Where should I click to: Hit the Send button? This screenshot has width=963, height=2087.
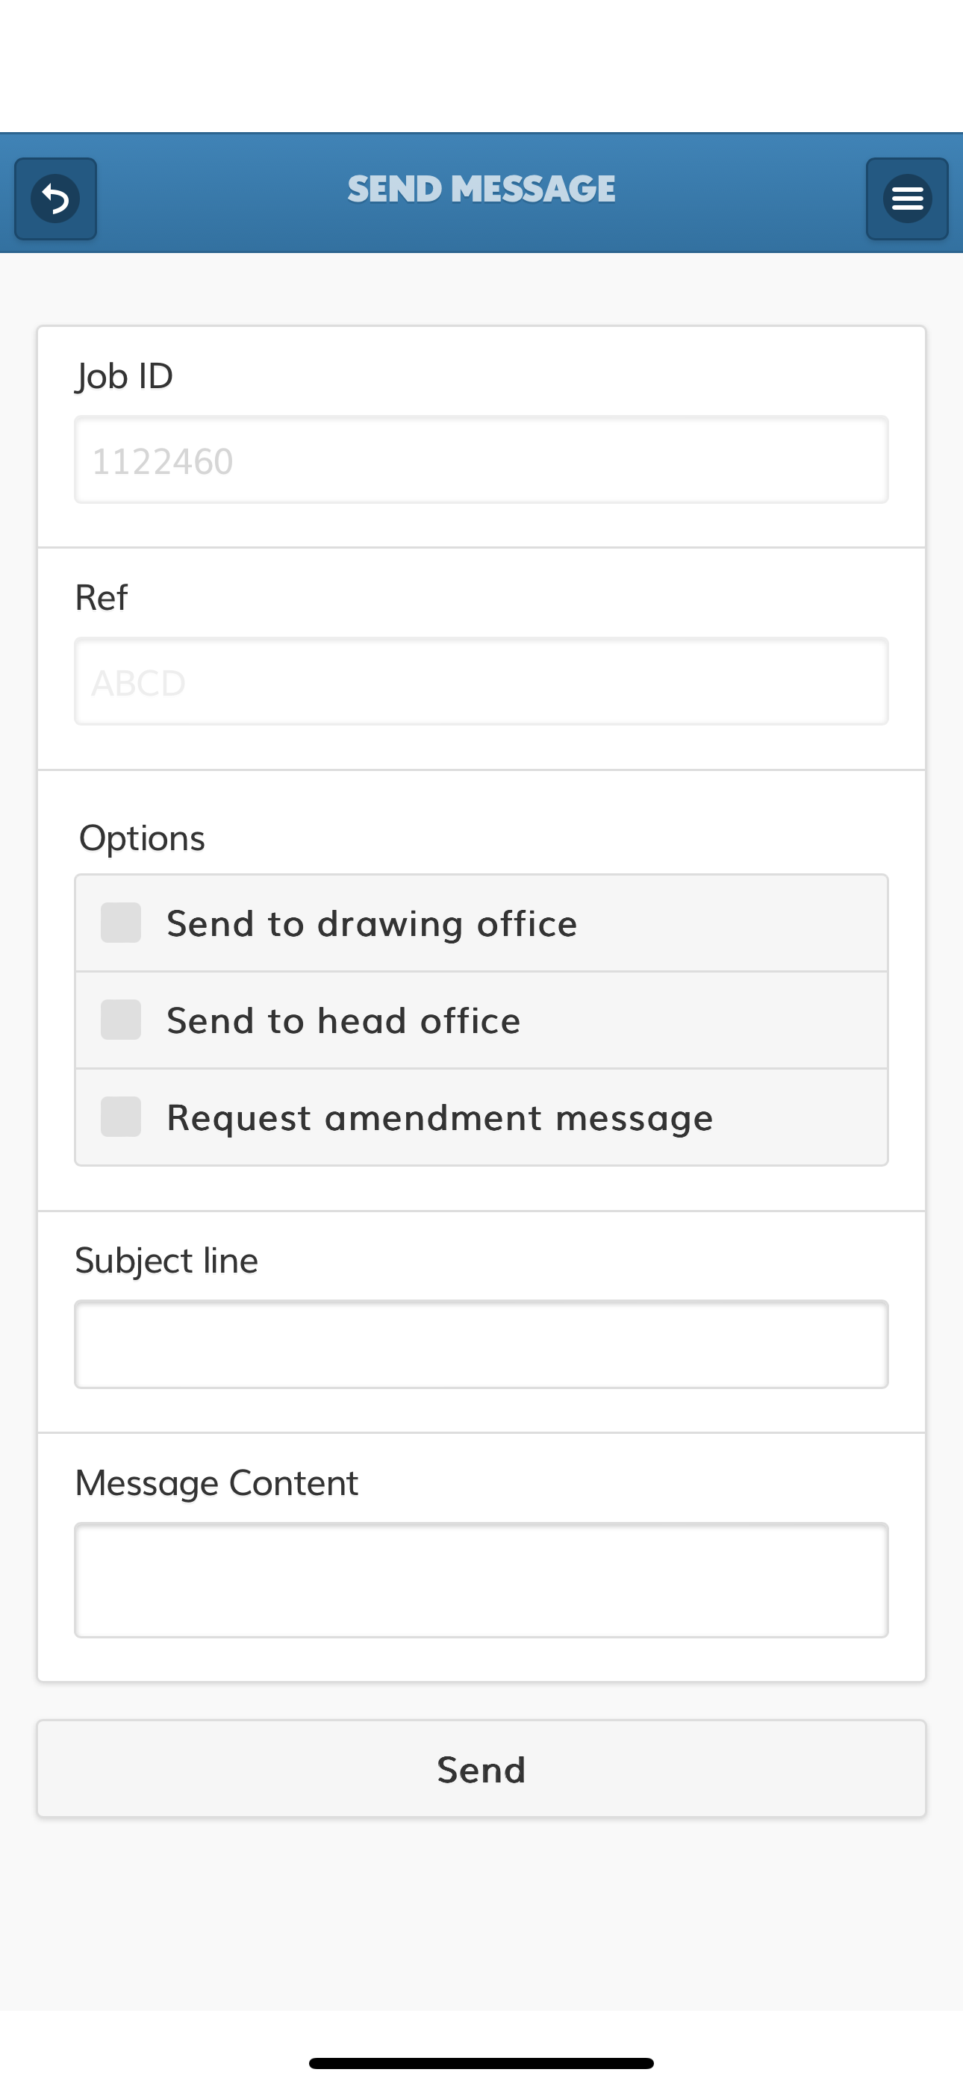[x=481, y=1768]
